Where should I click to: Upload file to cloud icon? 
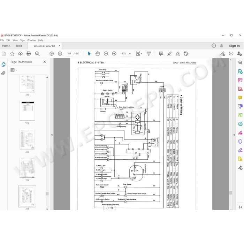coord(20,54)
